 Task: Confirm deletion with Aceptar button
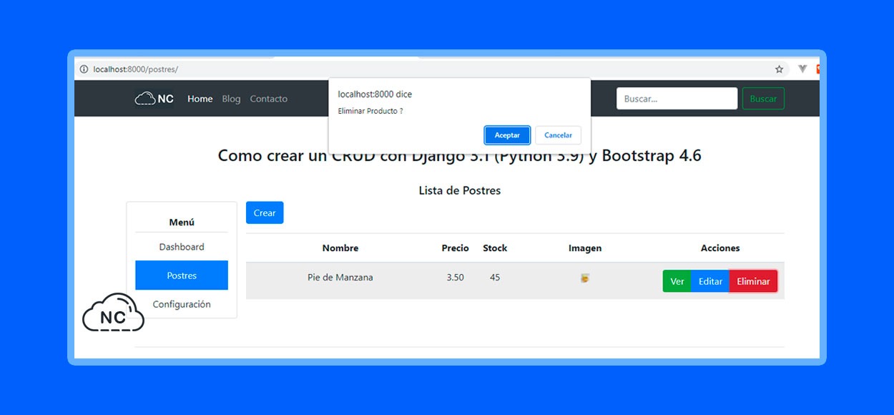(x=507, y=135)
